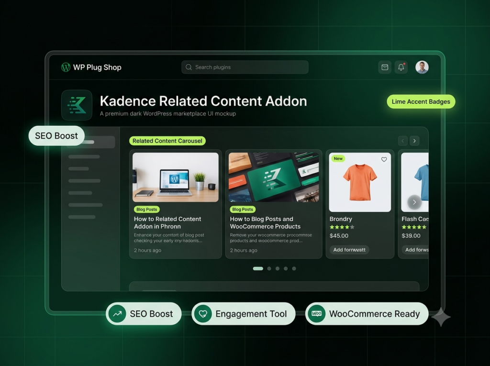
Task: Click the plugin subtitle about marketplace UI mockup
Action: (168, 114)
